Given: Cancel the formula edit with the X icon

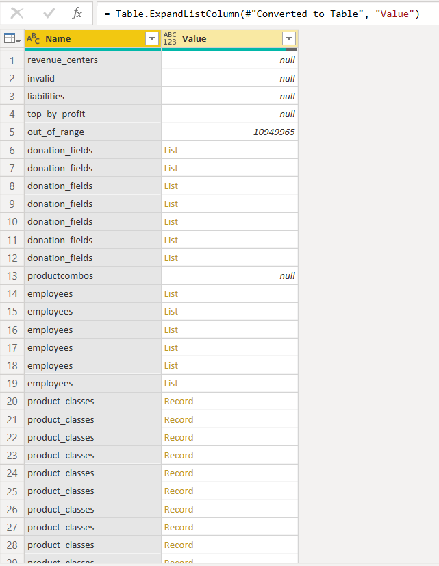Looking at the screenshot, I should (17, 13).
